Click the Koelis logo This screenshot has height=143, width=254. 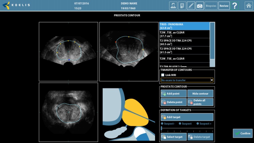[x=16, y=5]
